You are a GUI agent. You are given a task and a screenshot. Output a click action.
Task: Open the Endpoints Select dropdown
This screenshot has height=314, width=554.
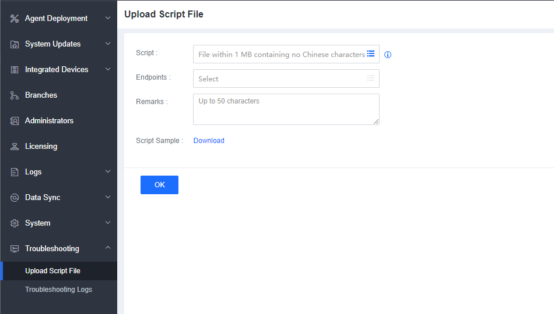click(286, 78)
